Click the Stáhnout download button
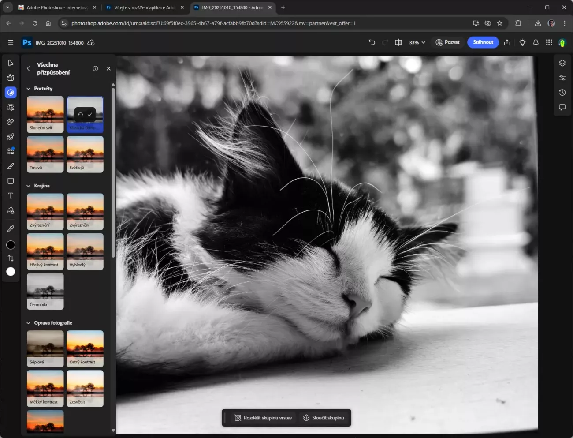 483,42
